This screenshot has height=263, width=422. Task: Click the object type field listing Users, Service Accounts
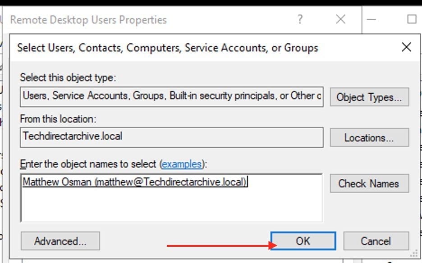171,96
